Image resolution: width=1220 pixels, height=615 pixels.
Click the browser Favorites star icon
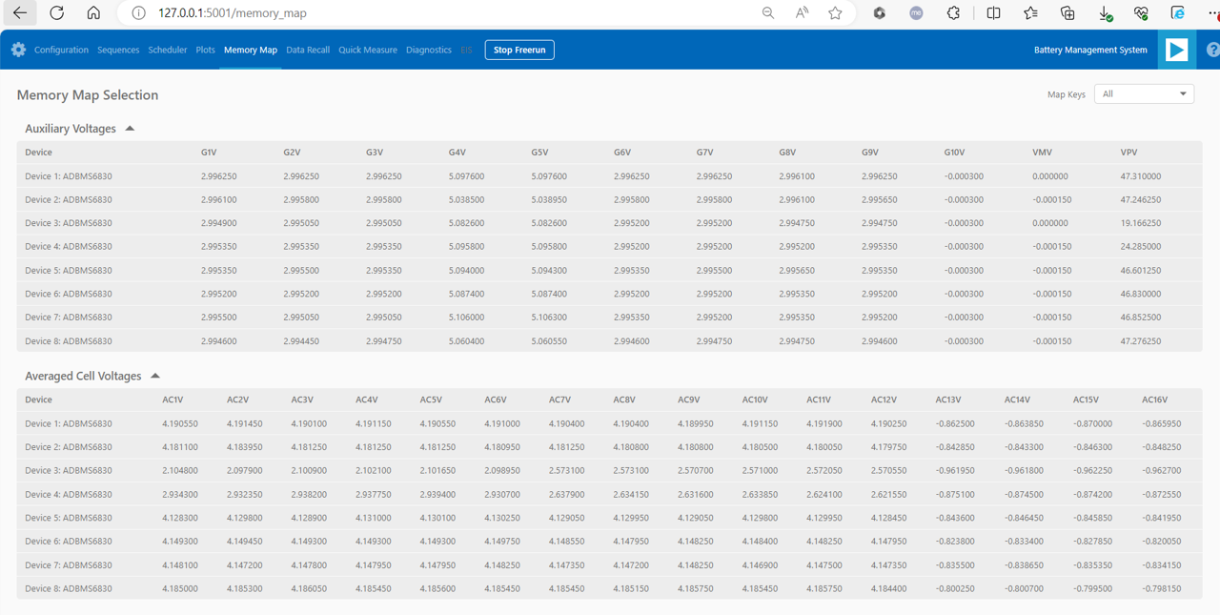coord(834,14)
